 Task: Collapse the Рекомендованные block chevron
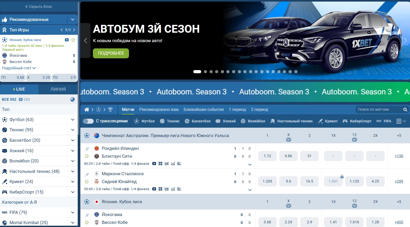tap(72, 19)
